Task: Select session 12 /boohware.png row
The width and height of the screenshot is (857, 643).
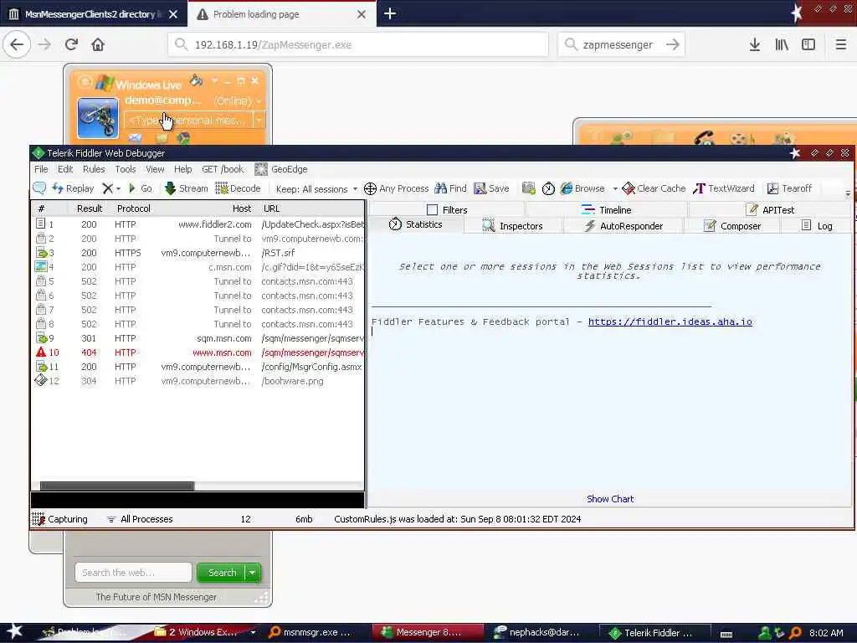Action: [x=199, y=381]
